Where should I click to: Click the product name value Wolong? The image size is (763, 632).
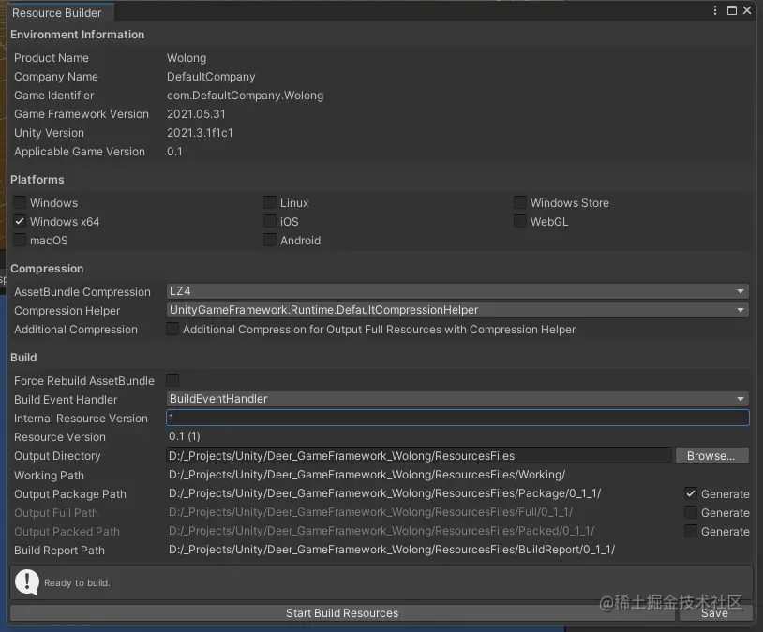187,58
